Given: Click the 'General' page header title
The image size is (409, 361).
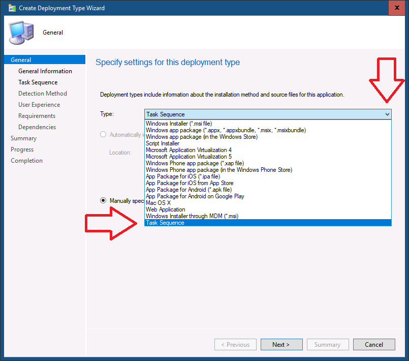Looking at the screenshot, I should click(x=53, y=33).
